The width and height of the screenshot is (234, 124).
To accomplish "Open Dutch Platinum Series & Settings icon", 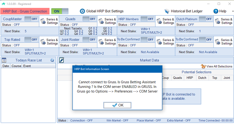I will coord(218,21).
